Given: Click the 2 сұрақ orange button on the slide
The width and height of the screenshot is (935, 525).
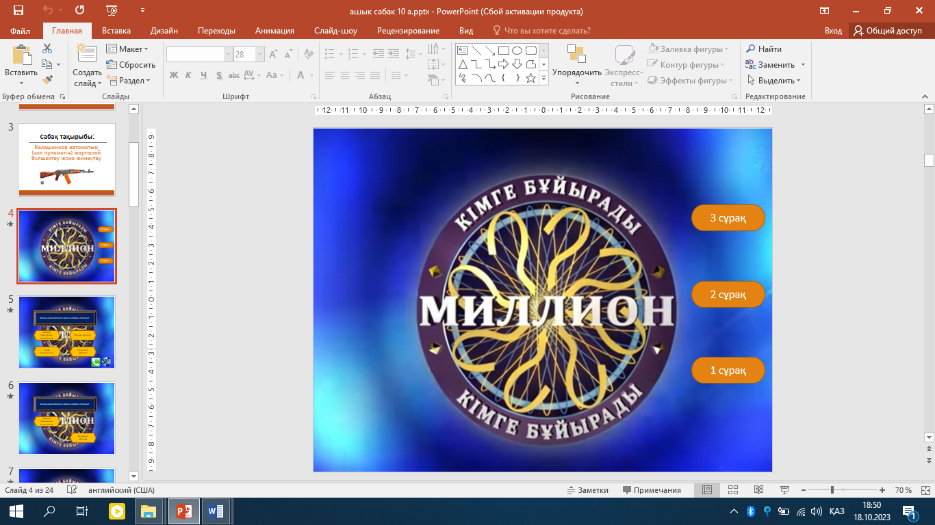Looking at the screenshot, I should coord(728,295).
